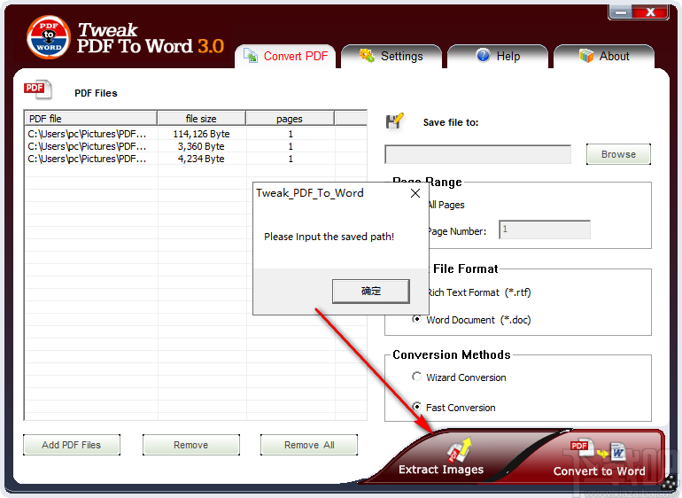Screen dimensions: 682x498
Task: Click the Extract Images icon
Action: coord(459,450)
